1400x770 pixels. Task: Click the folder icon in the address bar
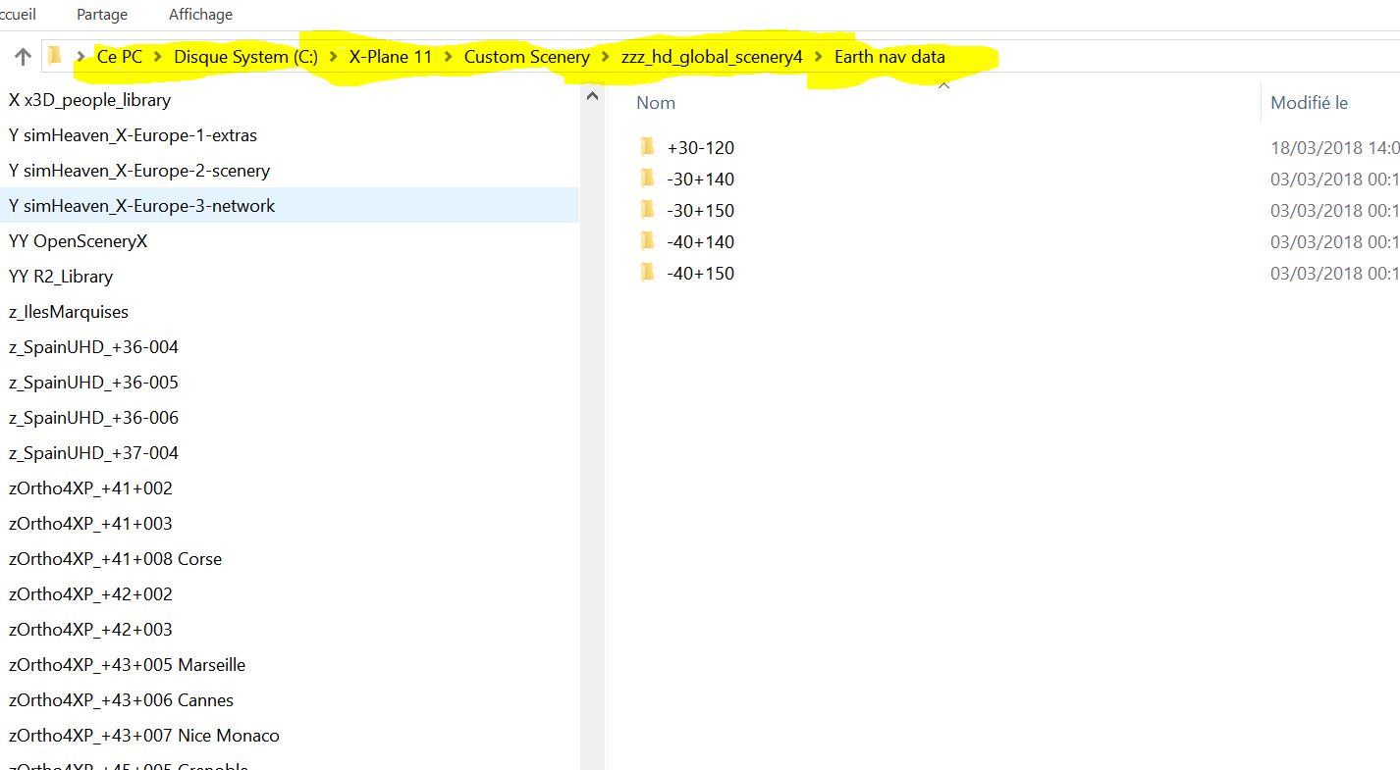pos(55,56)
